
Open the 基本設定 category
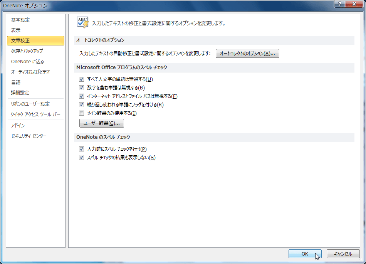35,20
